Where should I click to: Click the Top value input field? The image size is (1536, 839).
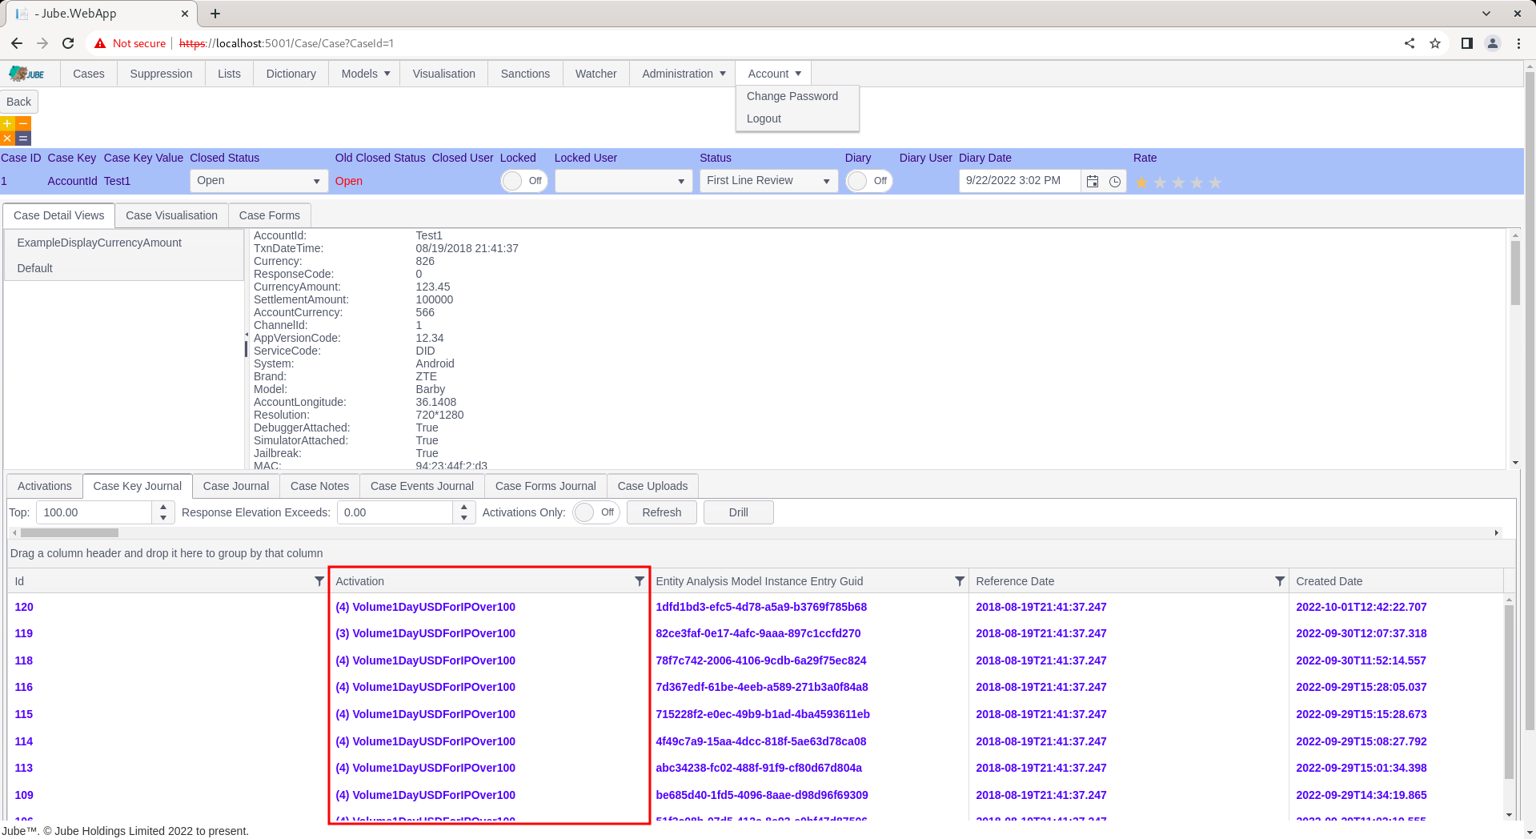[94, 512]
